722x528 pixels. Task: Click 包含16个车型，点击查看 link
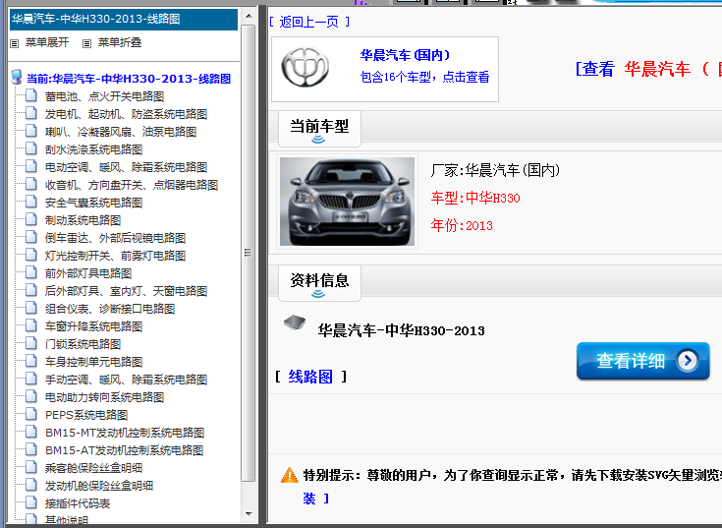(424, 77)
